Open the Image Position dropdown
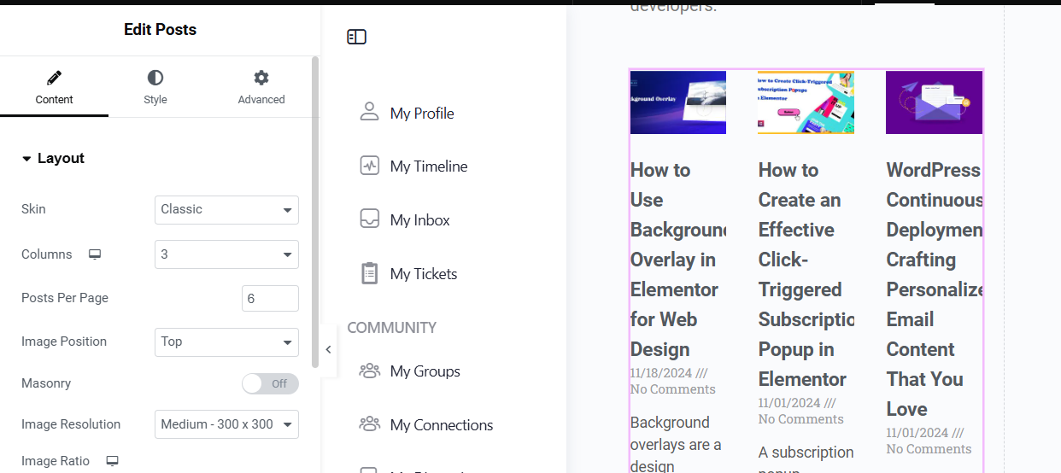Image resolution: width=1061 pixels, height=473 pixels. (226, 342)
